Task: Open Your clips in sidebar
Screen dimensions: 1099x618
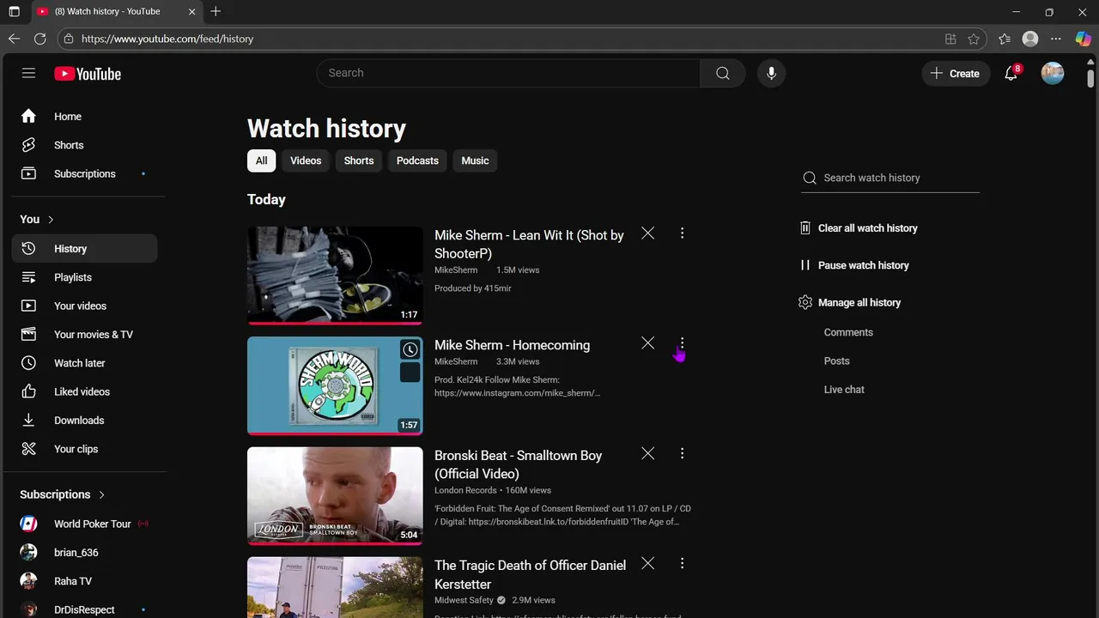Action: coord(84,449)
